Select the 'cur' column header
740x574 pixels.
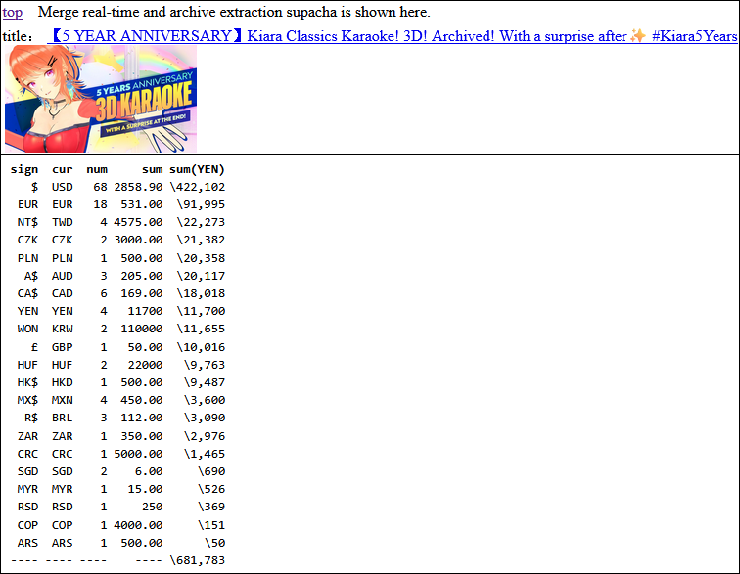click(x=63, y=169)
